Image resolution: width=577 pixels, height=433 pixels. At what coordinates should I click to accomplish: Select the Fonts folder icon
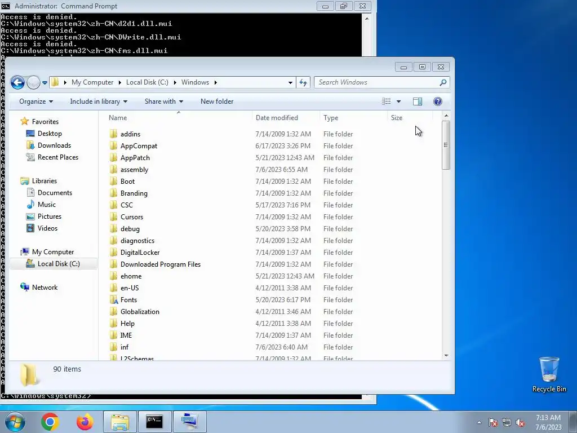coord(113,300)
